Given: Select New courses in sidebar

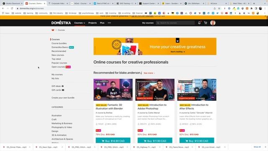Looking at the screenshot, I should (58, 55).
